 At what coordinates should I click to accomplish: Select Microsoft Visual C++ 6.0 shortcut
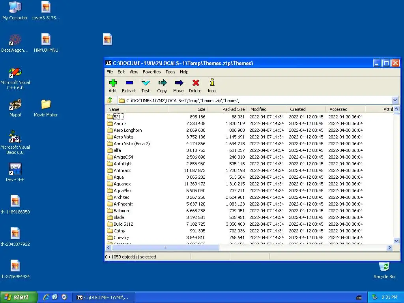click(x=15, y=79)
